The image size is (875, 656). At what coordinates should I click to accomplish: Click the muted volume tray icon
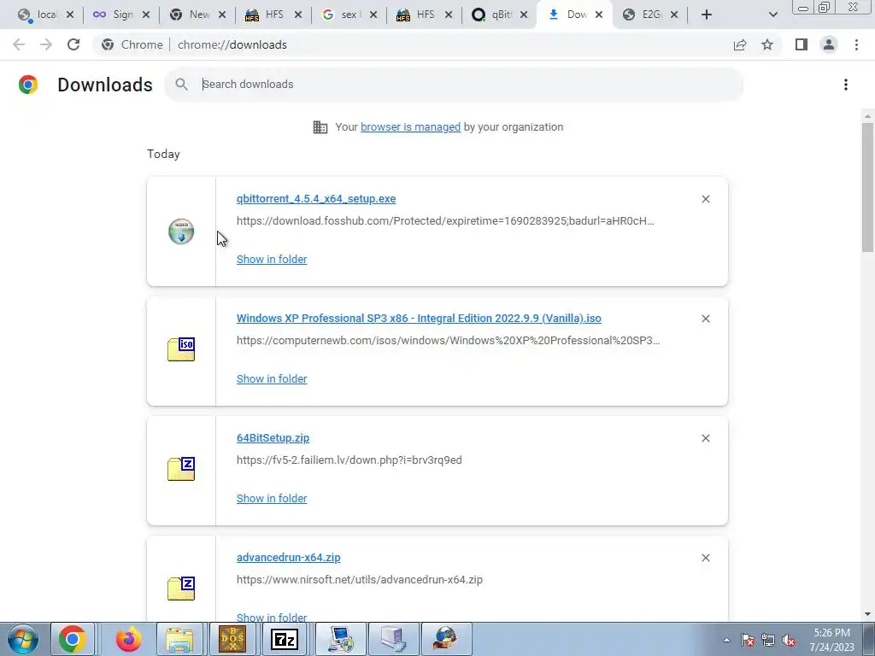pos(789,641)
